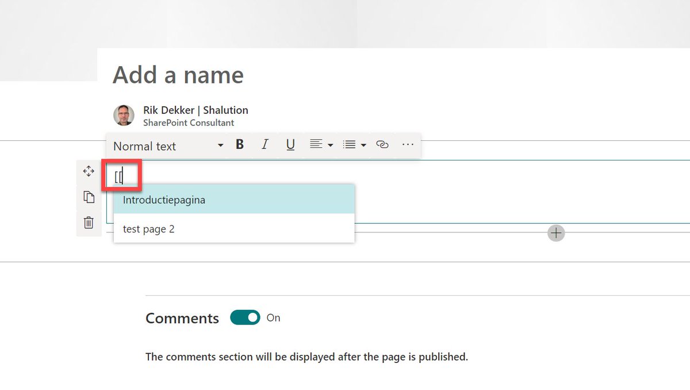Open more formatting options with the ellipsis
This screenshot has height=390, width=690.
point(408,145)
